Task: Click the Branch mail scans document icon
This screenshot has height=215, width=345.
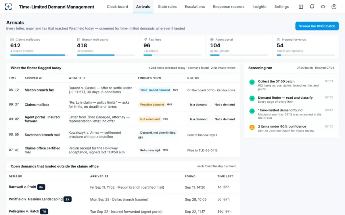Action: click(78, 40)
